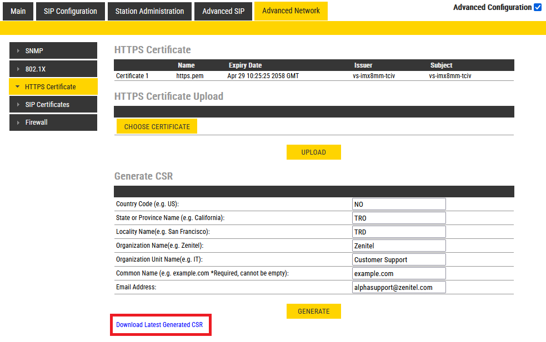Click the Generate CSR button
This screenshot has height=342, width=546.
[x=314, y=312]
